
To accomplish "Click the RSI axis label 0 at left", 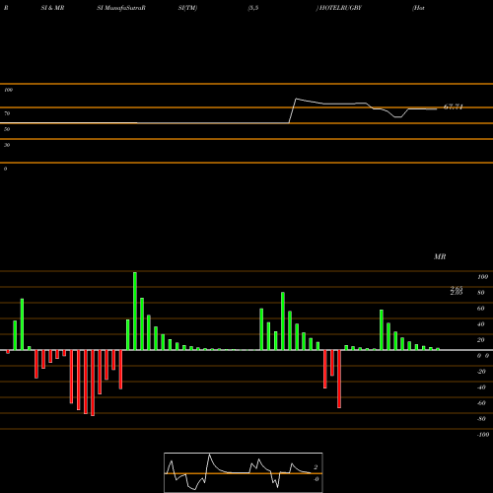I will [5, 169].
